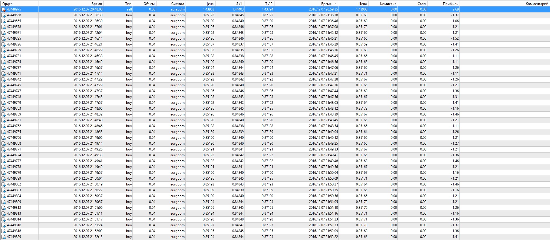
Task: Select order number 47449814
Action: [x=14, y=219]
